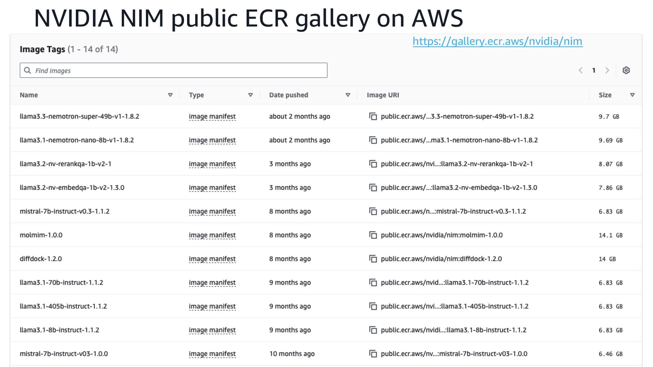The image size is (653, 367).
Task: Copy URI for llama3.1-70b-instruct-1.1.2
Action: tap(373, 283)
